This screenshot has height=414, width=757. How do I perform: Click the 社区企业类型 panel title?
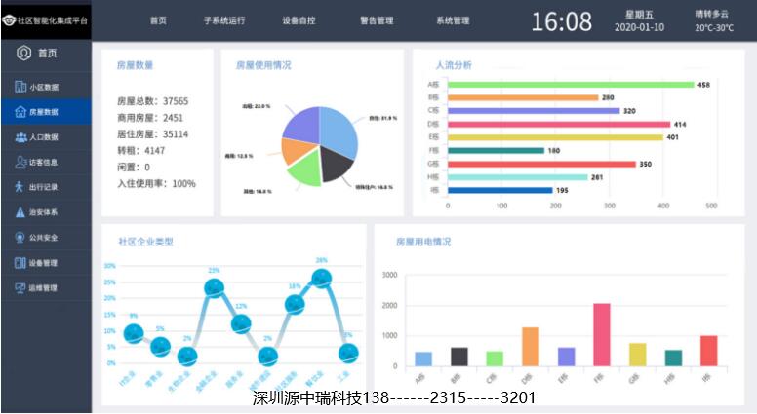pos(145,242)
